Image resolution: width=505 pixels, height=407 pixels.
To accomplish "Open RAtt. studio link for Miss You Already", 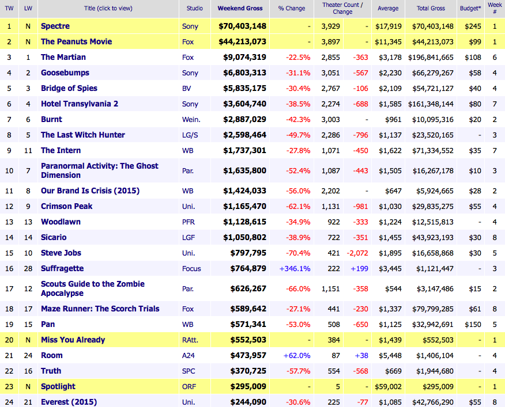I will (190, 340).
